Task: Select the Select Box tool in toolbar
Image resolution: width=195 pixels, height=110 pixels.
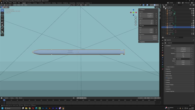Action: tap(2, 10)
